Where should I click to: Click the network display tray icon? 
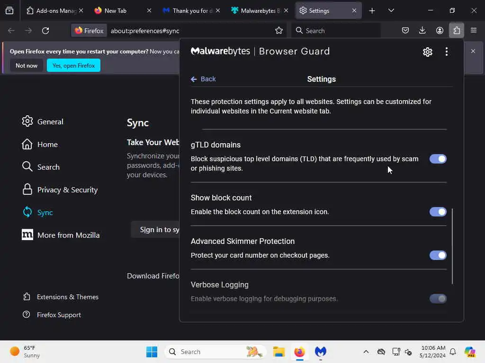point(396,352)
